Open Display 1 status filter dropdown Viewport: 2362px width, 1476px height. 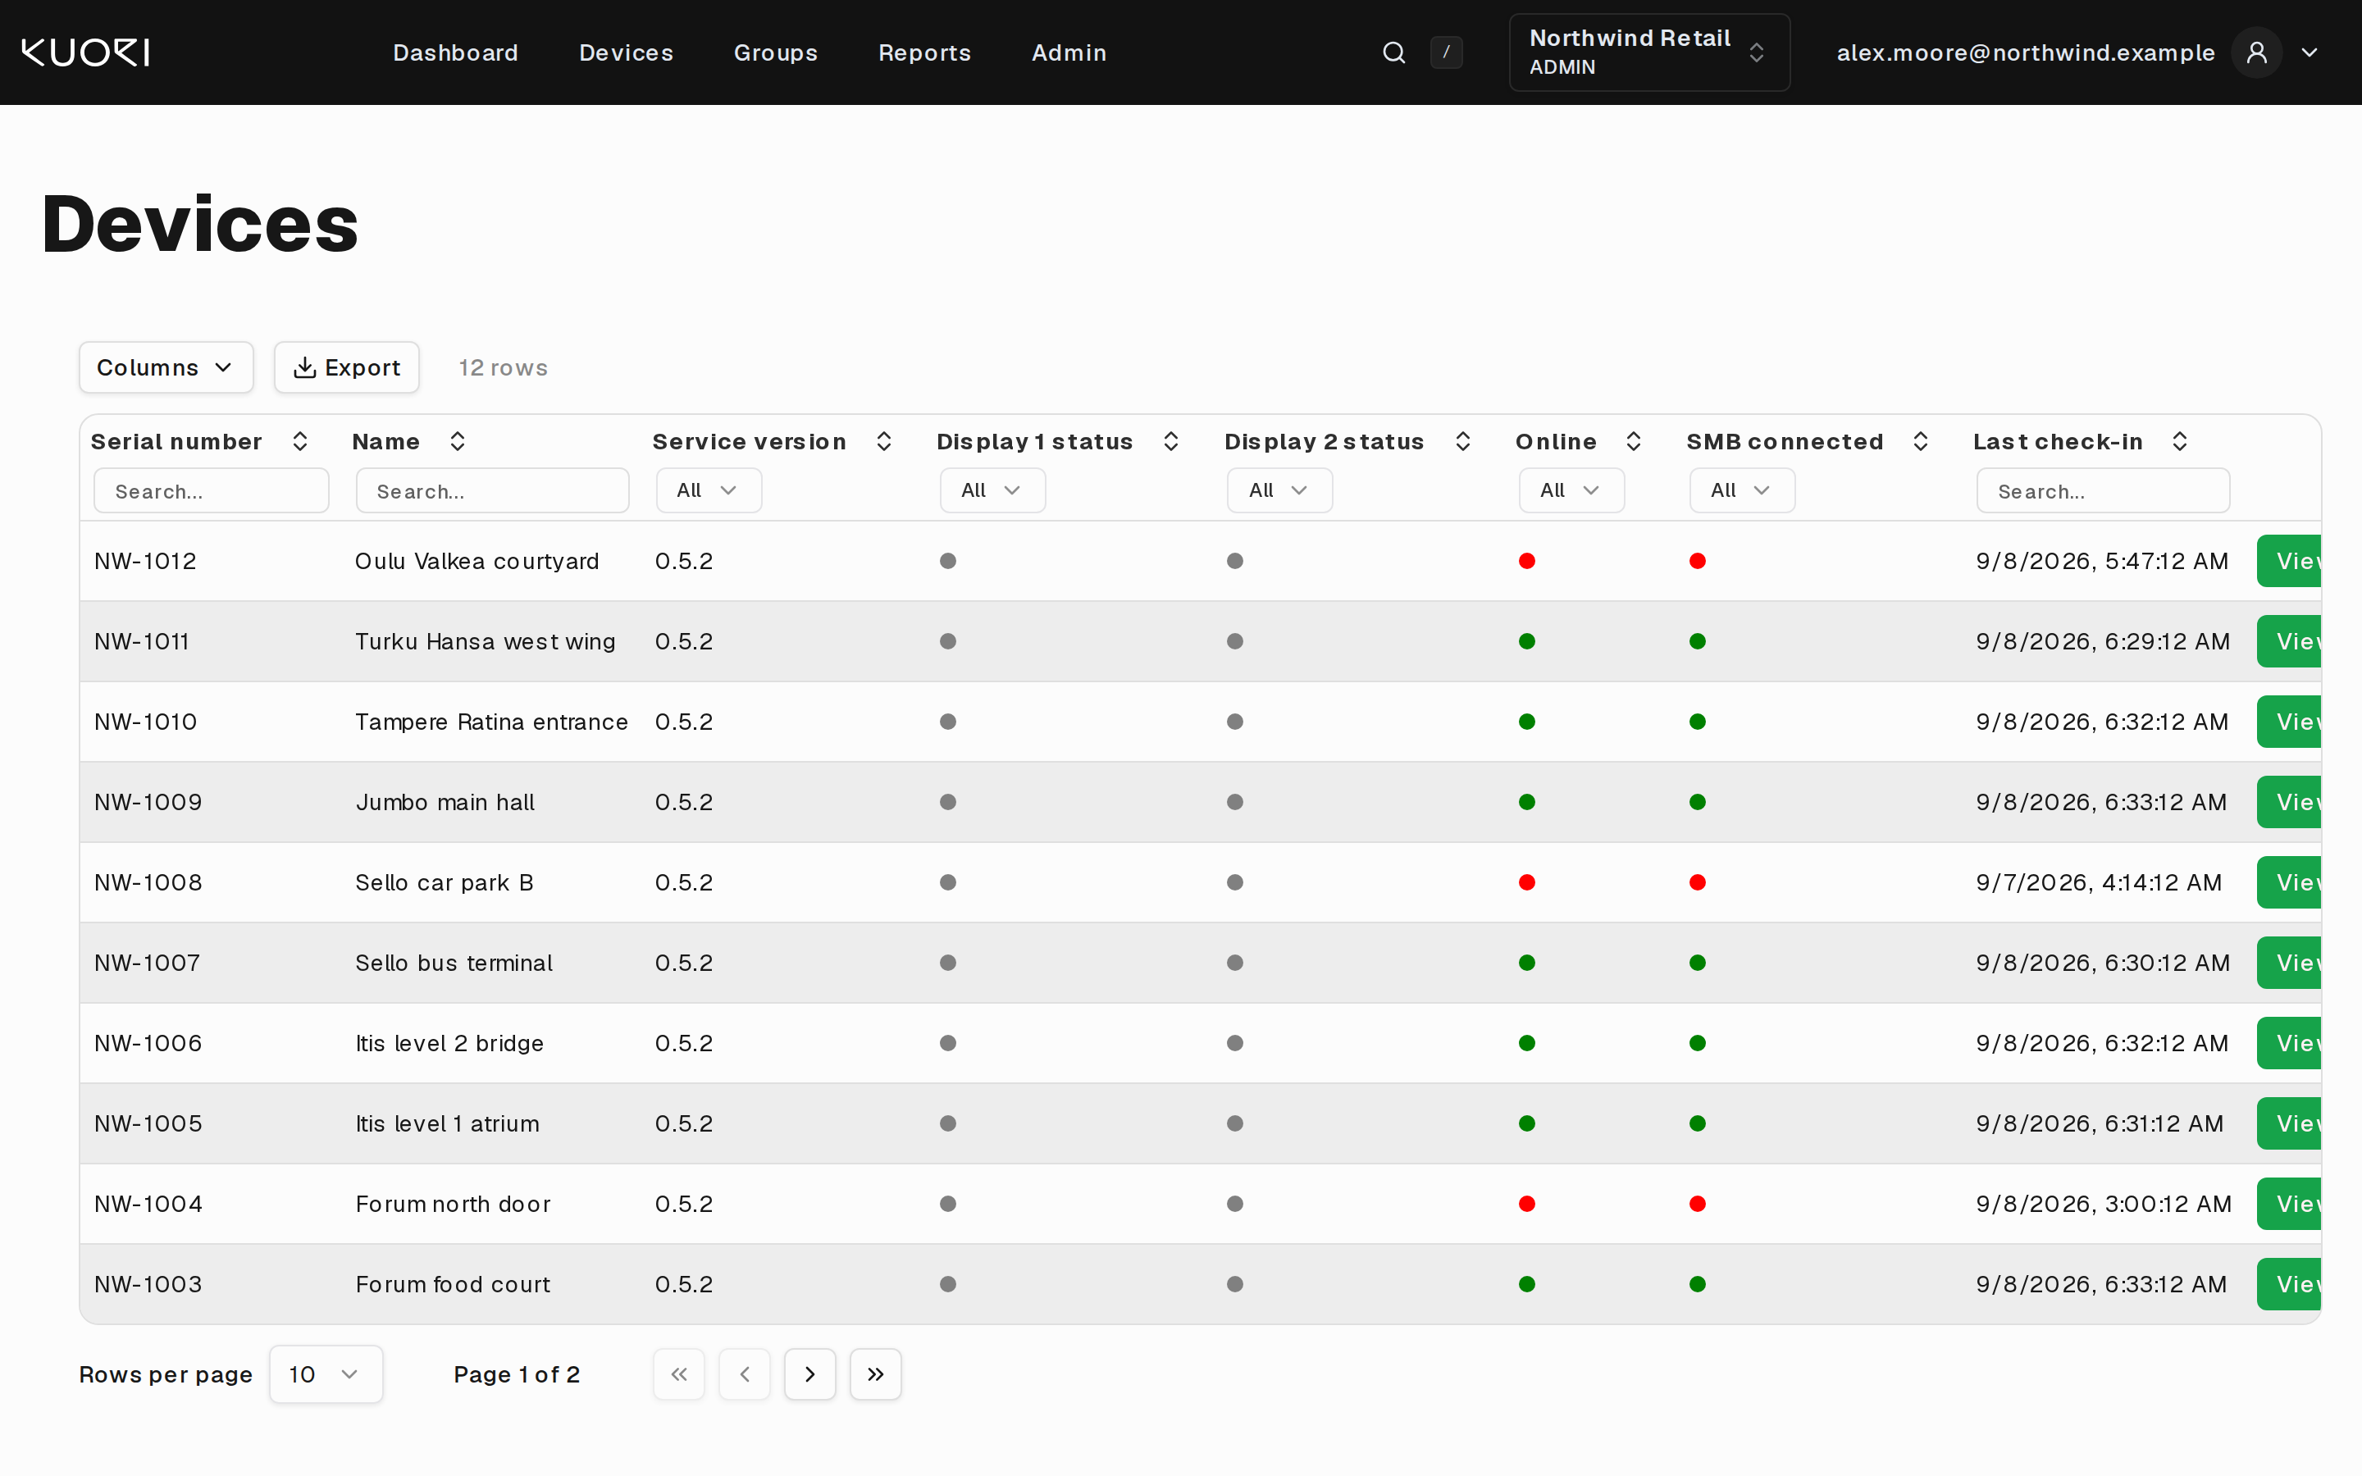pos(992,490)
